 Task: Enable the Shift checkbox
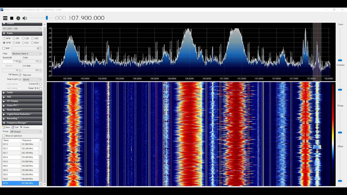click(4, 48)
